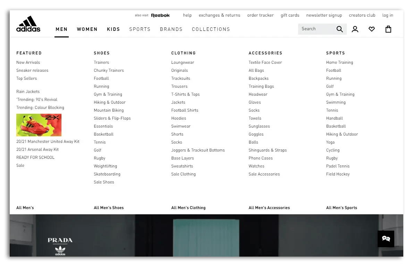Screen dimensions: 413x267
Task: Open the SPORTS navigation category
Action: coord(140,29)
